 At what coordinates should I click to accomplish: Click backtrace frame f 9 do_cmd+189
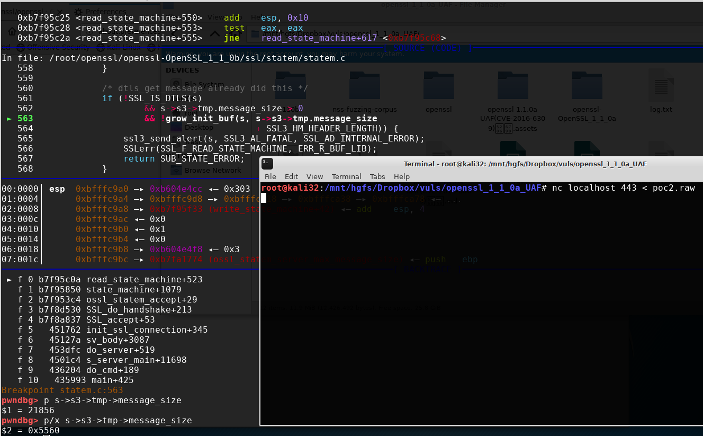(x=78, y=370)
